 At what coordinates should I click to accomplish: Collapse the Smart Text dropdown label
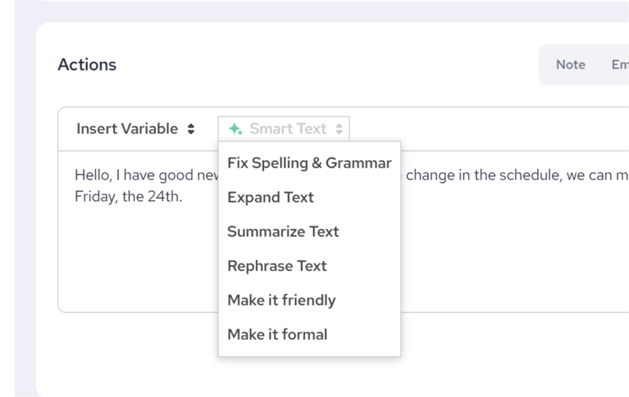tap(287, 129)
